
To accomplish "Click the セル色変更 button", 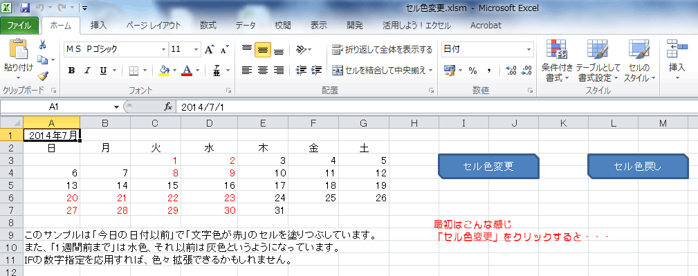I will click(489, 167).
